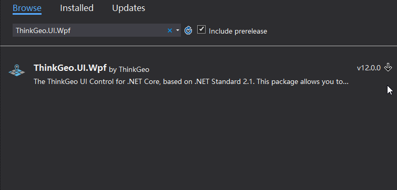Screen dimensions: 397x190
Task: Click the ThinkGeo map package logo
Action: pyautogui.click(x=17, y=70)
